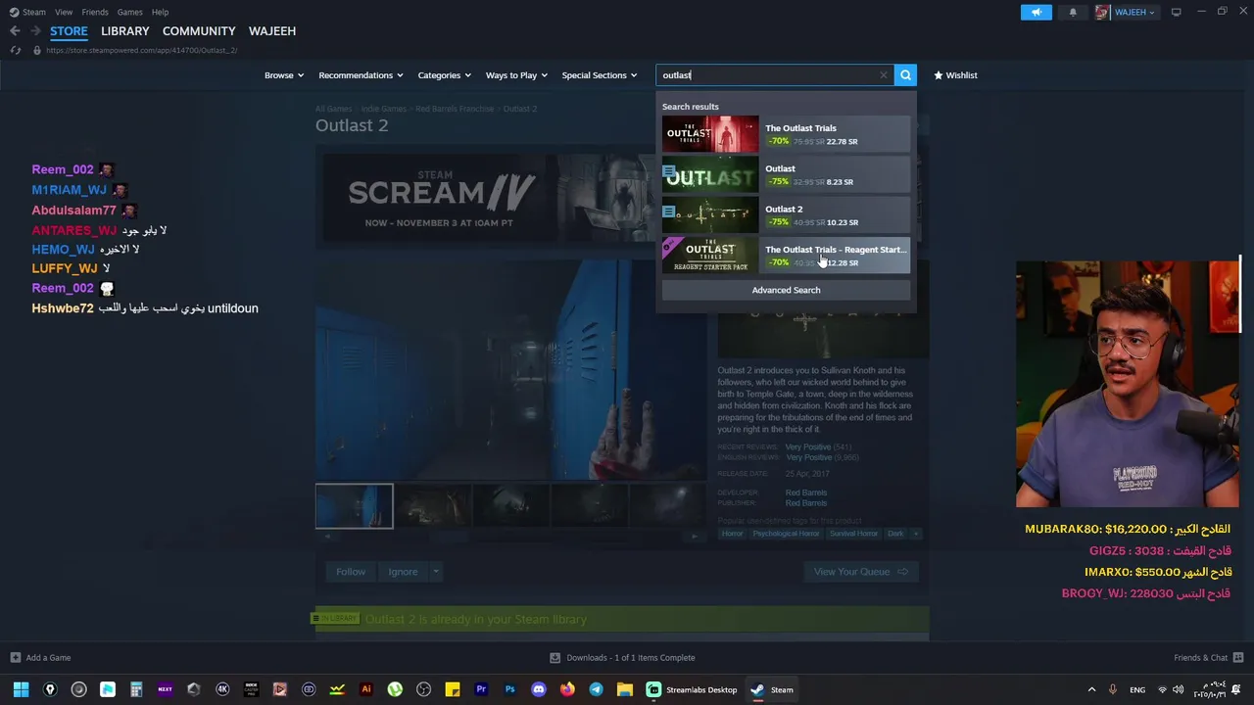Open Firefox from the taskbar
The height and width of the screenshot is (705, 1254).
pos(567,689)
